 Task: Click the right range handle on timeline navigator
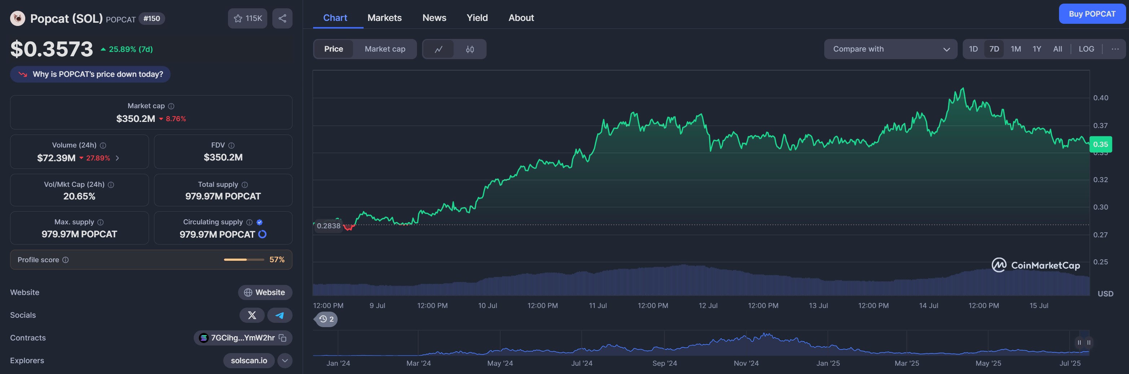click(1089, 342)
